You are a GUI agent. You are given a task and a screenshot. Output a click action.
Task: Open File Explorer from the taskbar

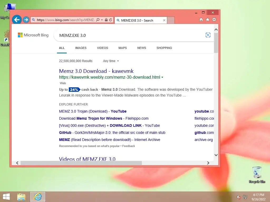click(21, 197)
